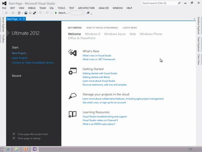Open the DEBUG menu
The width and height of the screenshot is (202, 152).
[32, 8]
